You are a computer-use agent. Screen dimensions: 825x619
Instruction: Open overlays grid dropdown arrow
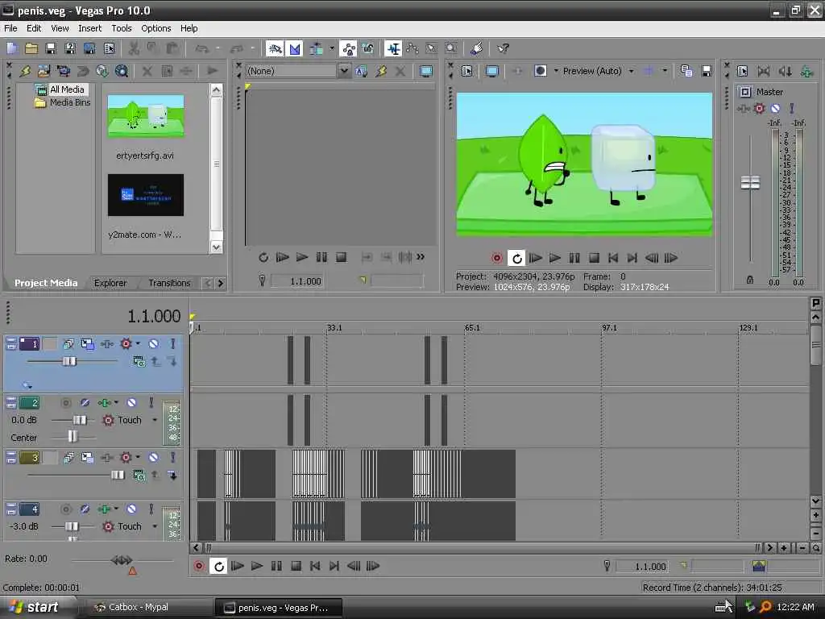pyautogui.click(x=665, y=71)
